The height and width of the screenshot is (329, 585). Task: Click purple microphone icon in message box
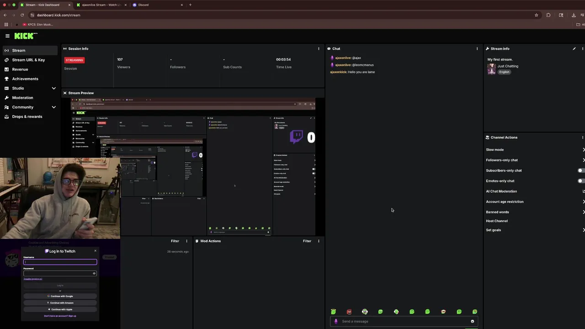coord(336,321)
